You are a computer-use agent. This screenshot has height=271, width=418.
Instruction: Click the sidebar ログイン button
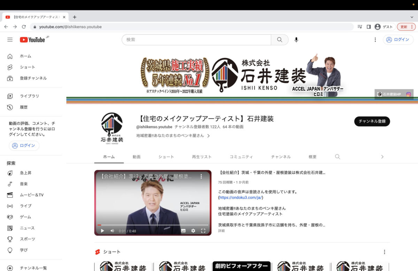pyautogui.click(x=24, y=146)
